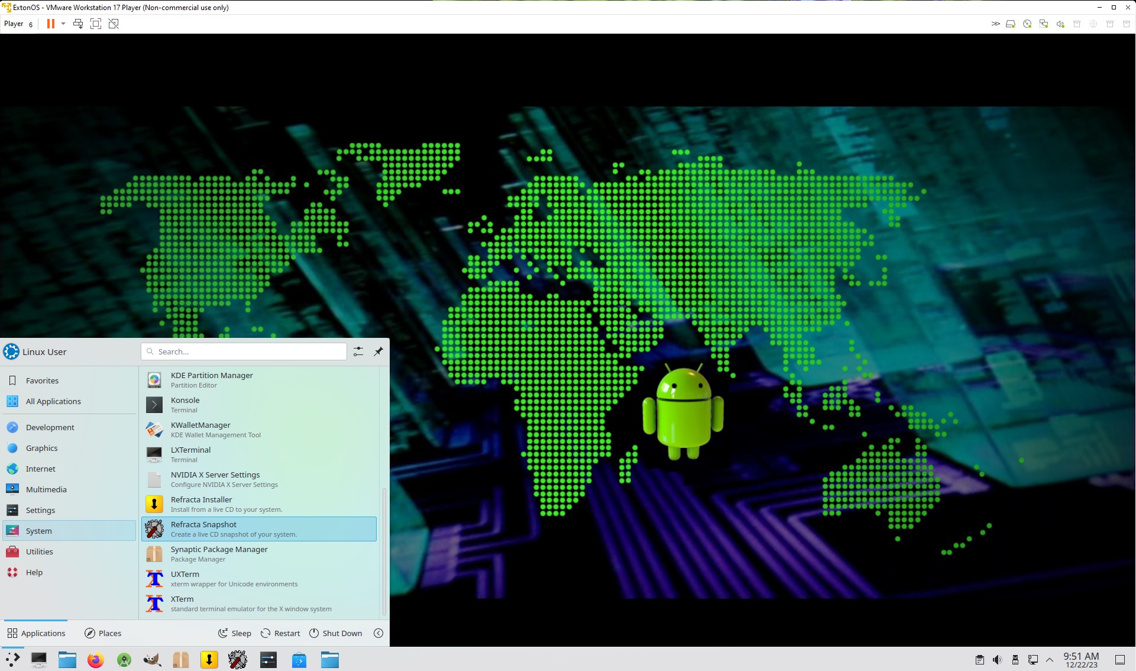Select All Applications category
Screen dimensions: 1136x671
point(69,401)
